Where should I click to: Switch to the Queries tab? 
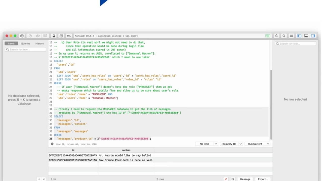coord(25,43)
